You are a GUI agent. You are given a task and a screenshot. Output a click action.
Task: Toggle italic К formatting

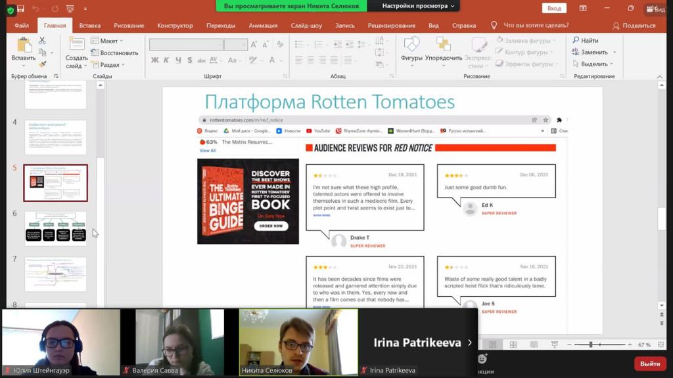click(x=166, y=60)
